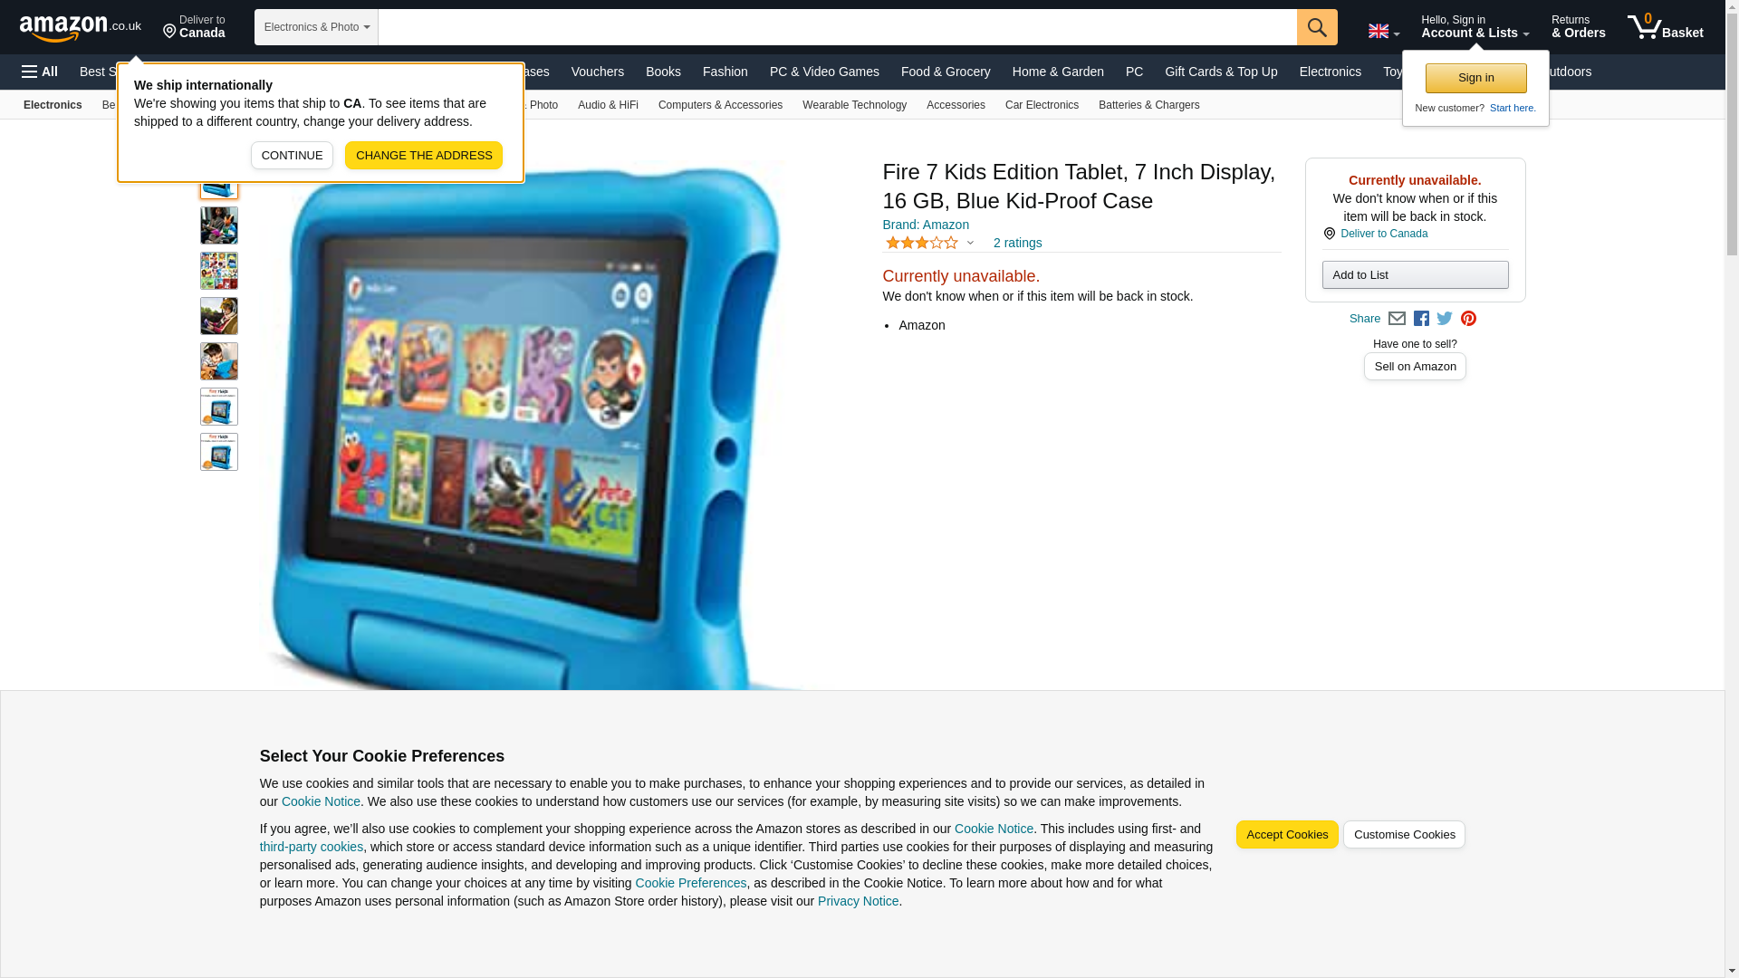Open the basket cart icon
1739x978 pixels.
[x=1665, y=27]
